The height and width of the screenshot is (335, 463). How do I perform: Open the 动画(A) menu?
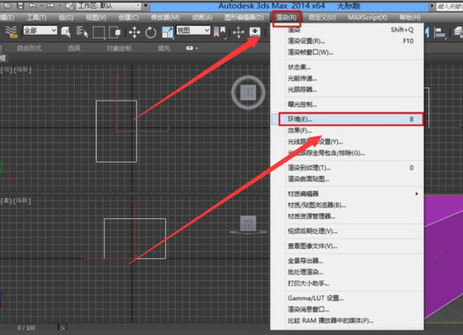(202, 18)
